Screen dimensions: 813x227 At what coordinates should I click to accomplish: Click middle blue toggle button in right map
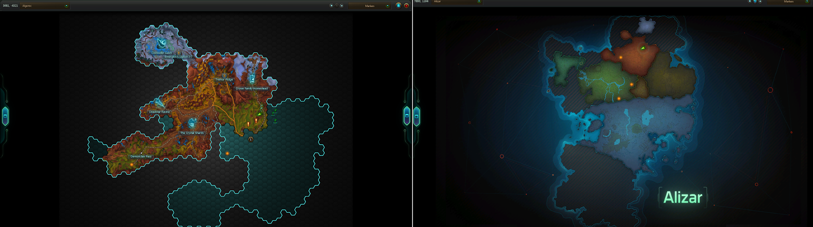click(755, 2)
